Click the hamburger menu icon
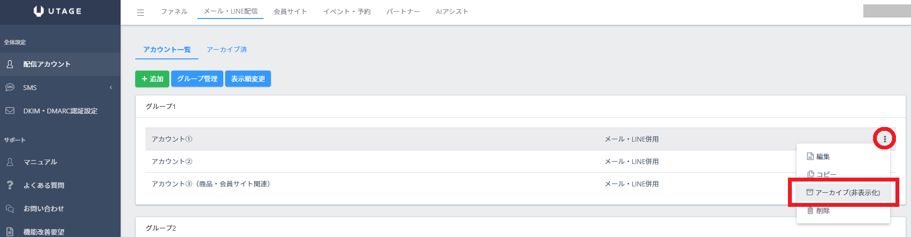911x237 pixels. (x=141, y=13)
